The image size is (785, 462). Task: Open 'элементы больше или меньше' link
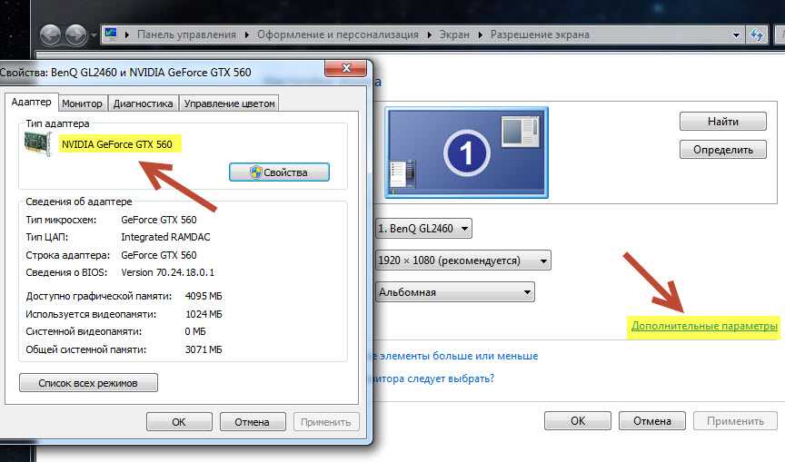click(x=459, y=356)
